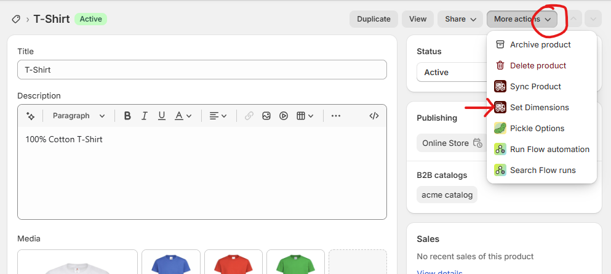Click the Run Flow automation icon
Image resolution: width=611 pixels, height=274 pixels.
pos(500,149)
